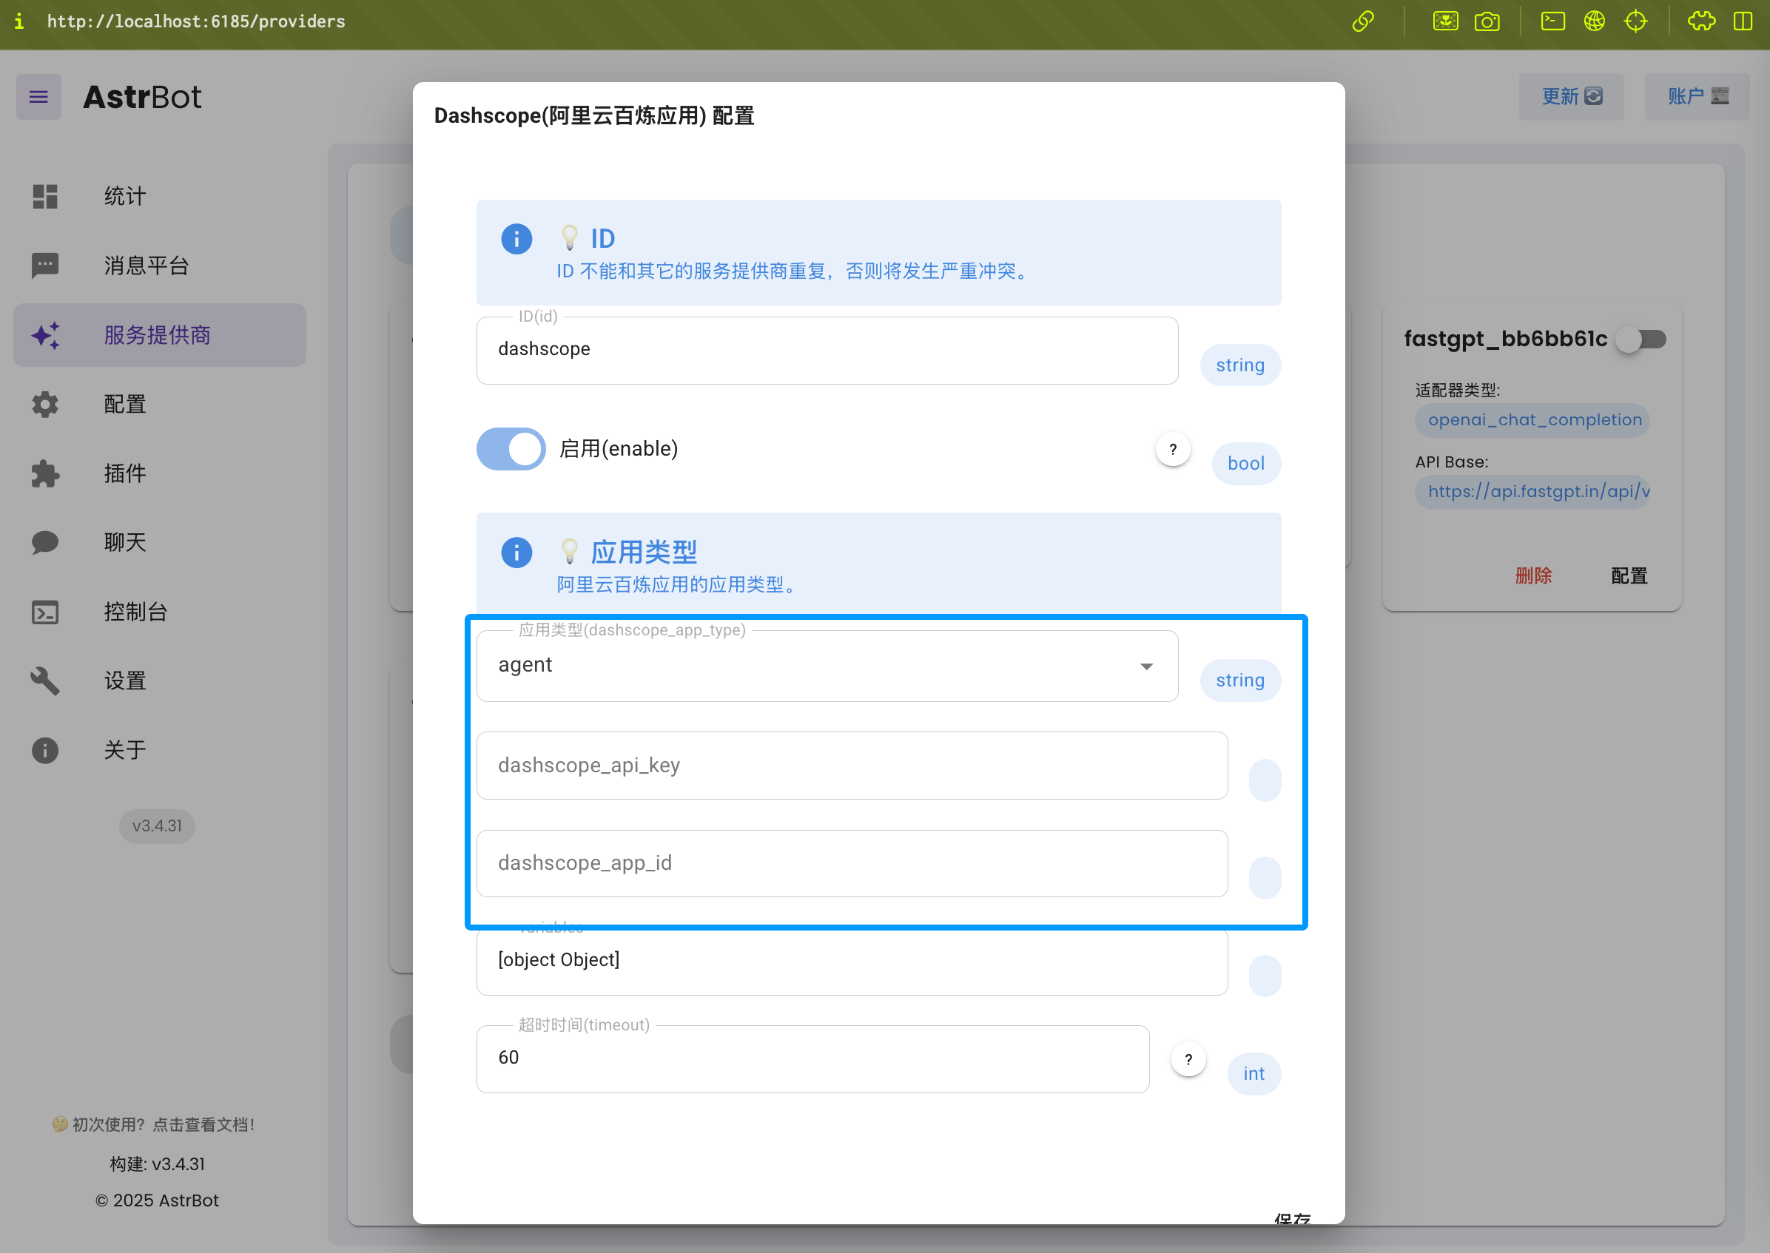
Task: Open 插件 in the sidebar
Action: (160, 473)
